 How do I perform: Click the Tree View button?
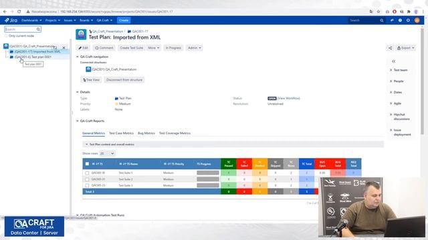pyautogui.click(x=91, y=80)
